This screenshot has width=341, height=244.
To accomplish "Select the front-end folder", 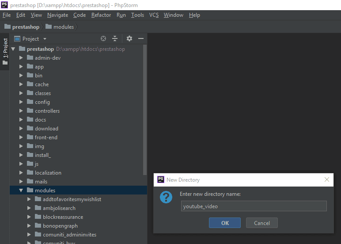I will [x=46, y=137].
